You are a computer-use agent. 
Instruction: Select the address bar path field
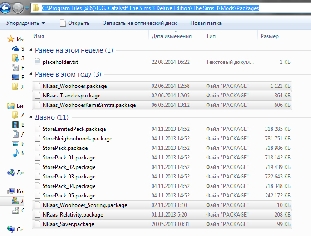pyautogui.click(x=171, y=8)
